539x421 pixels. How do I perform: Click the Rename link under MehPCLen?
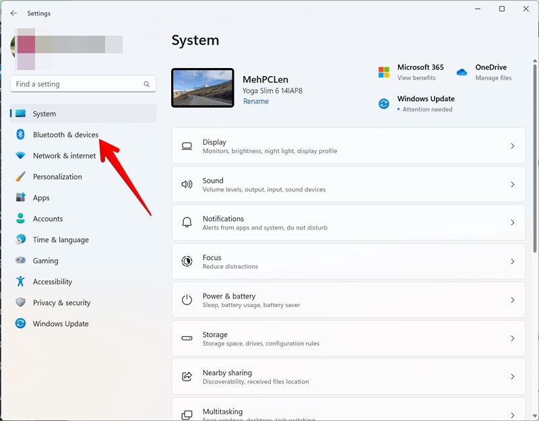[x=255, y=101]
